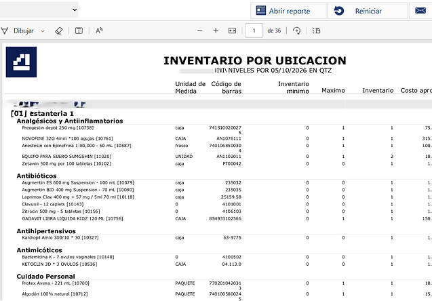The width and height of the screenshot is (432, 301).
Task: Click the Maximo column header
Action: click(x=333, y=91)
